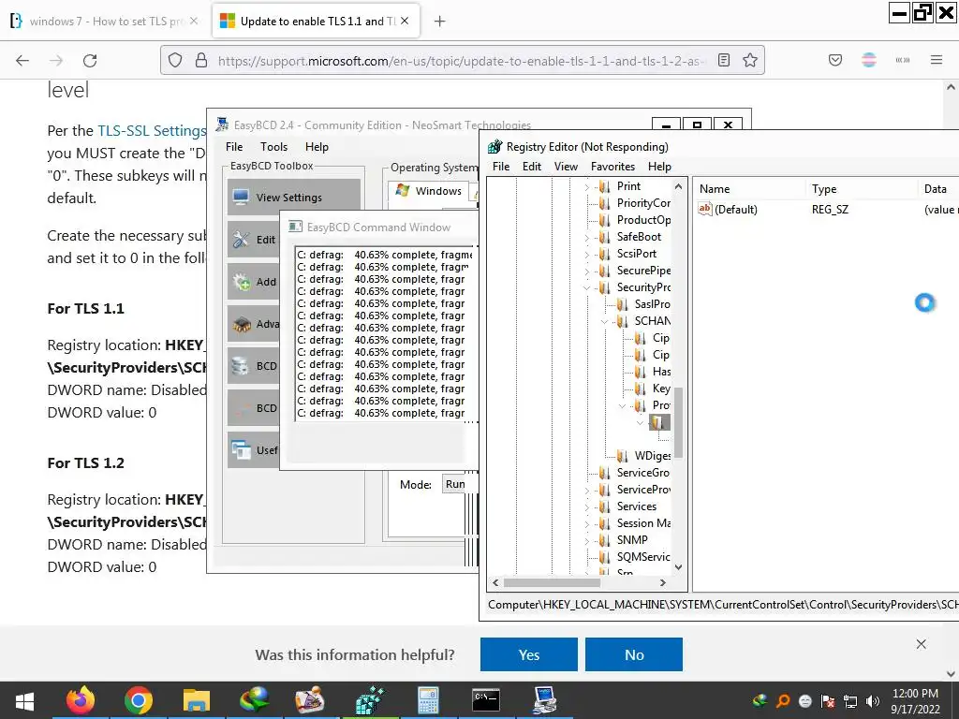Expand the SNMP registry key
The height and width of the screenshot is (719, 959).
click(586, 540)
